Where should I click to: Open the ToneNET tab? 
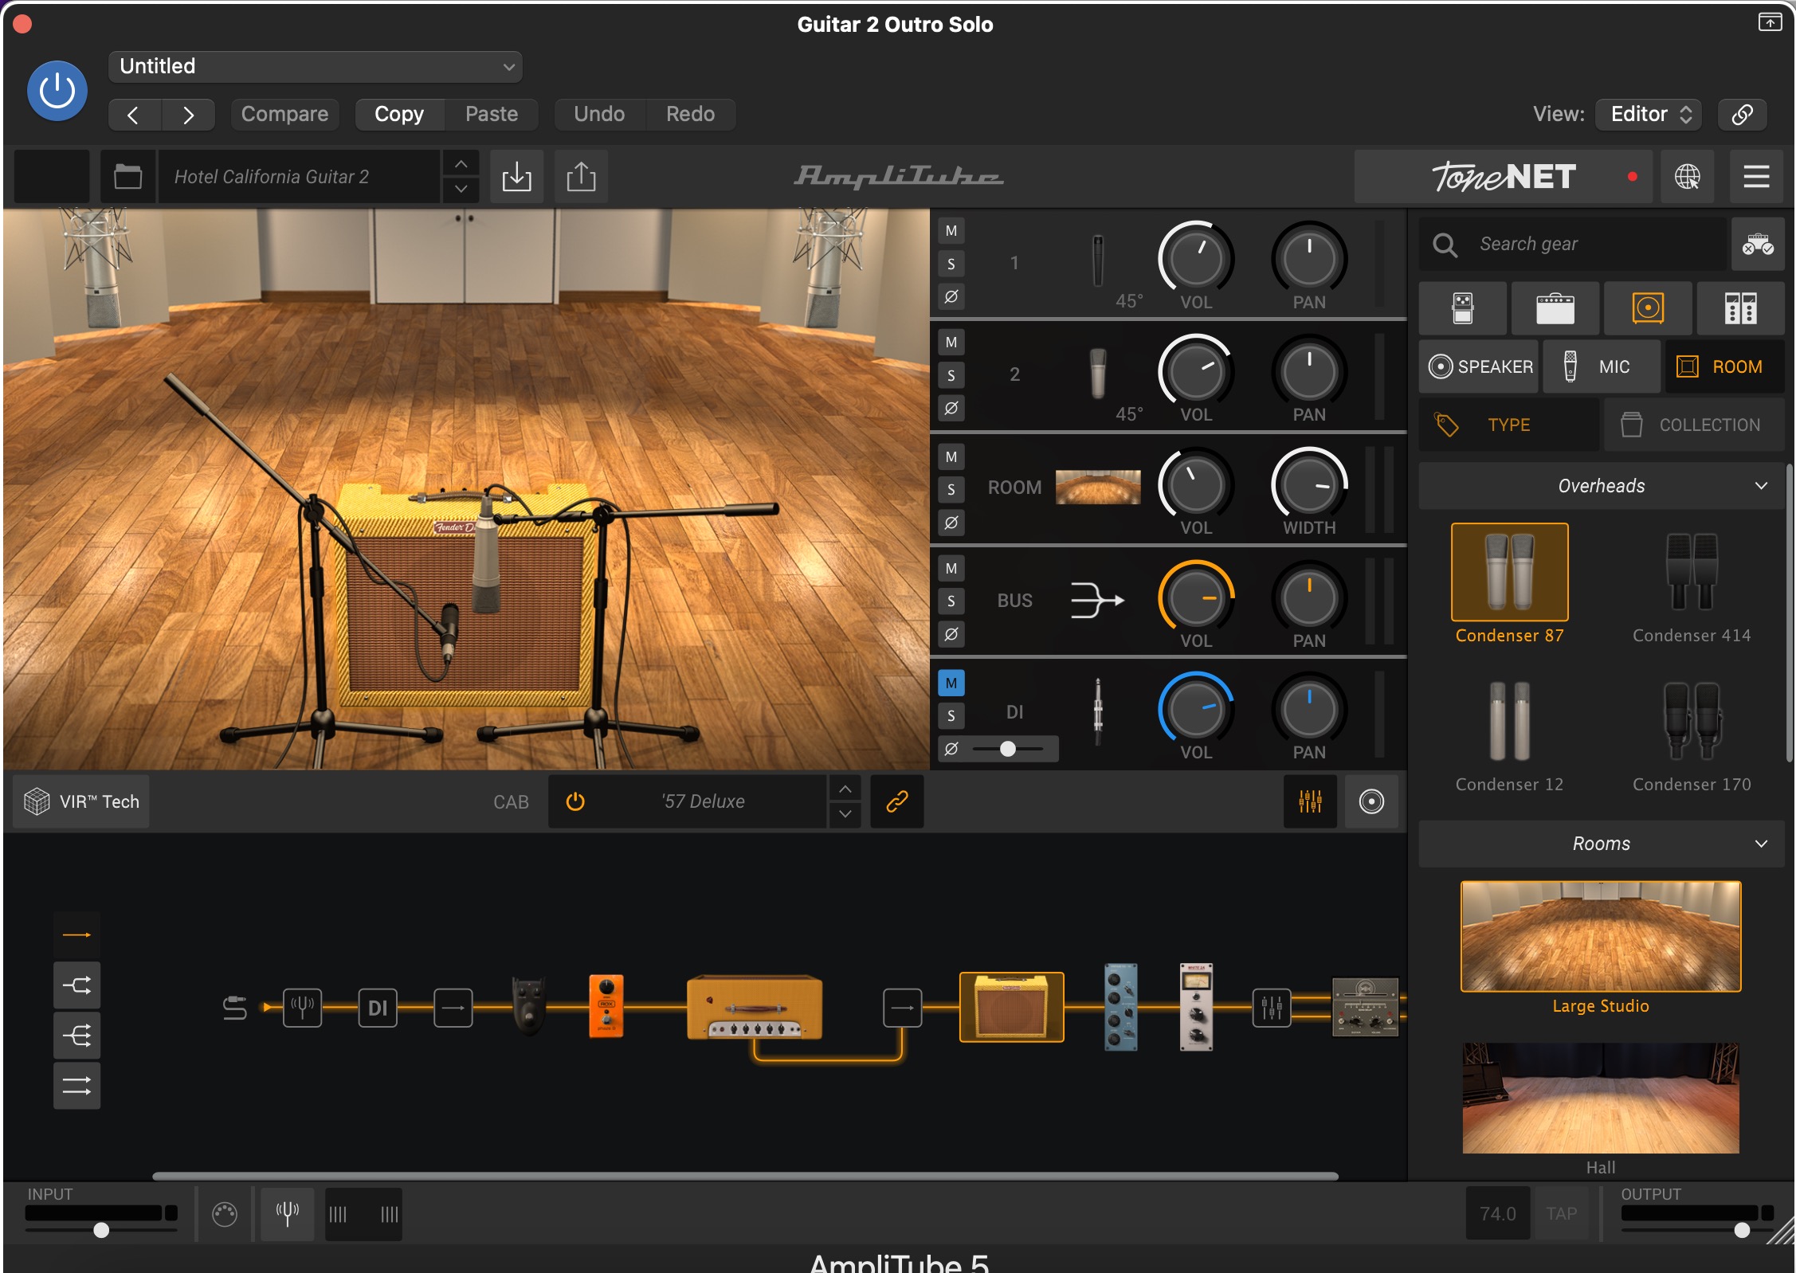click(1504, 176)
